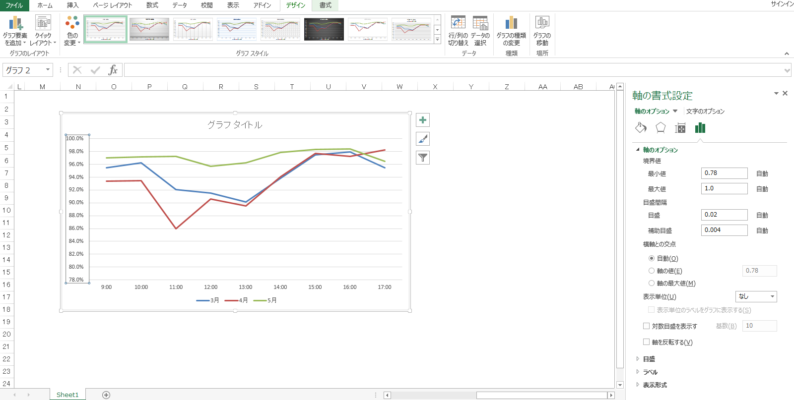Click the グラフ タイトル chart title
The width and height of the screenshot is (794, 400).
pyautogui.click(x=235, y=125)
